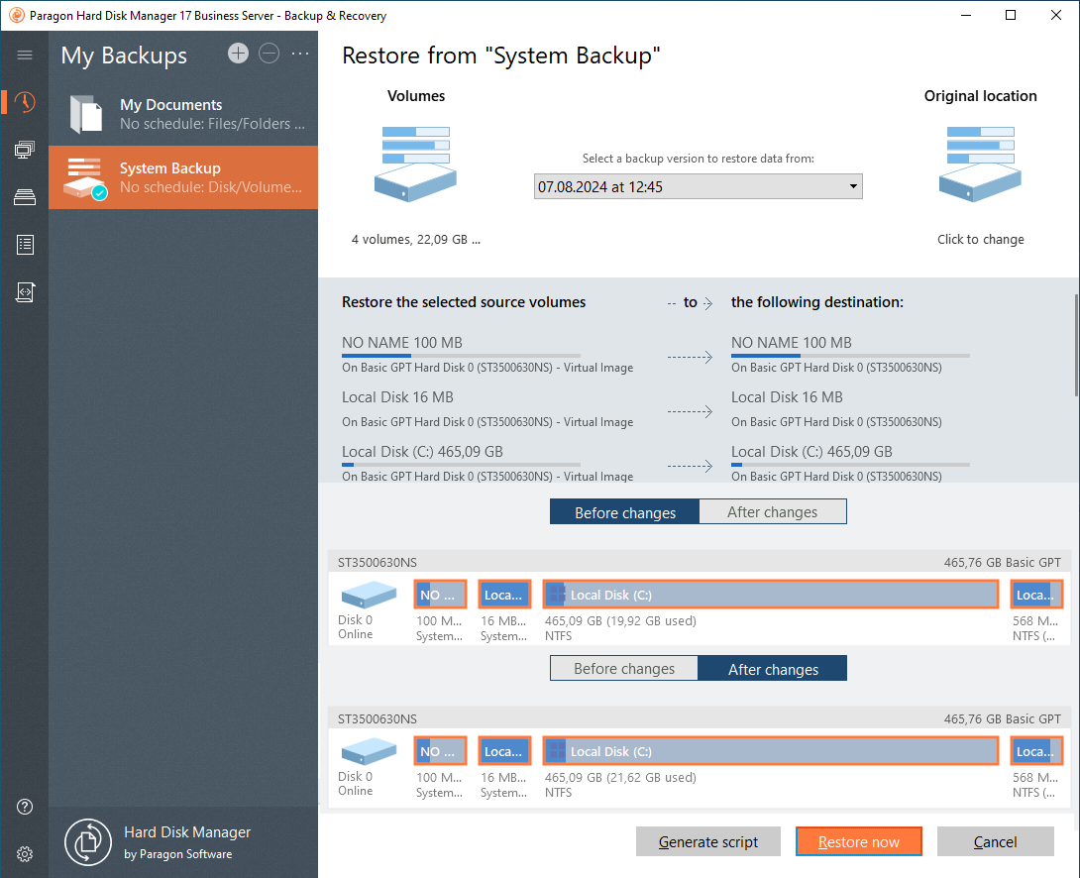Remove selected backup with the minus icon
1080x878 pixels.
coord(269,54)
